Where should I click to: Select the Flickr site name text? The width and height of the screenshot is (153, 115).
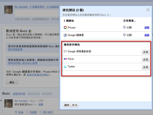pos(71,59)
